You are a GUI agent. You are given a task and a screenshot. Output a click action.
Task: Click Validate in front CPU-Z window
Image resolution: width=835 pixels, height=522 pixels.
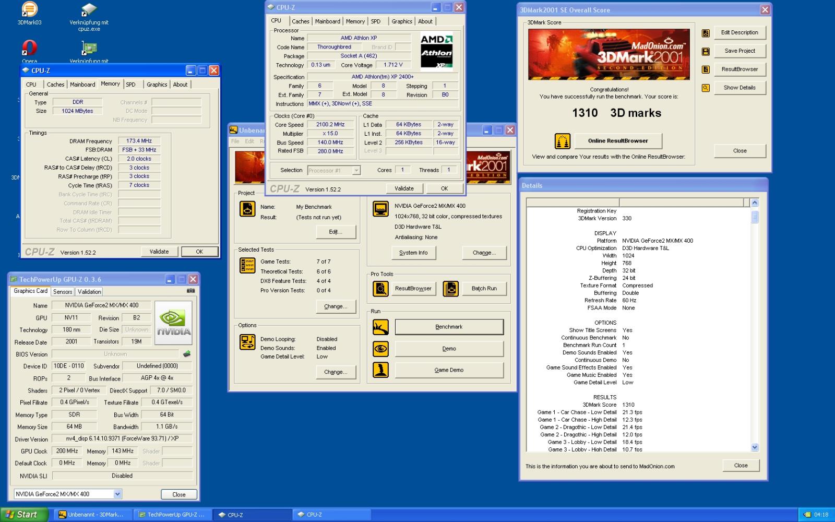(404, 188)
